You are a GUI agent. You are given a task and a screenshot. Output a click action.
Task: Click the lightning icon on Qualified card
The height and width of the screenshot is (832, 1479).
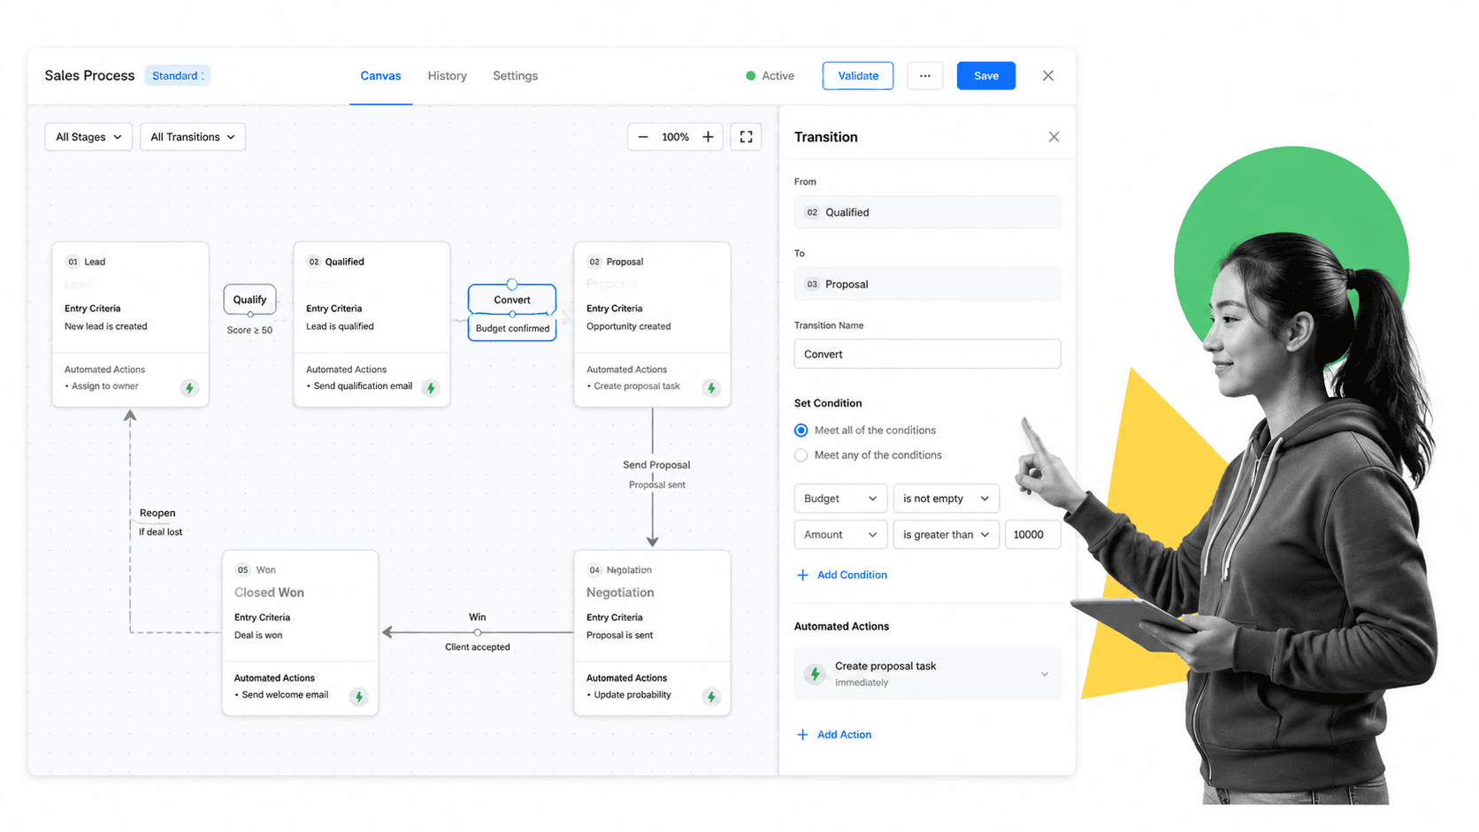[431, 388]
